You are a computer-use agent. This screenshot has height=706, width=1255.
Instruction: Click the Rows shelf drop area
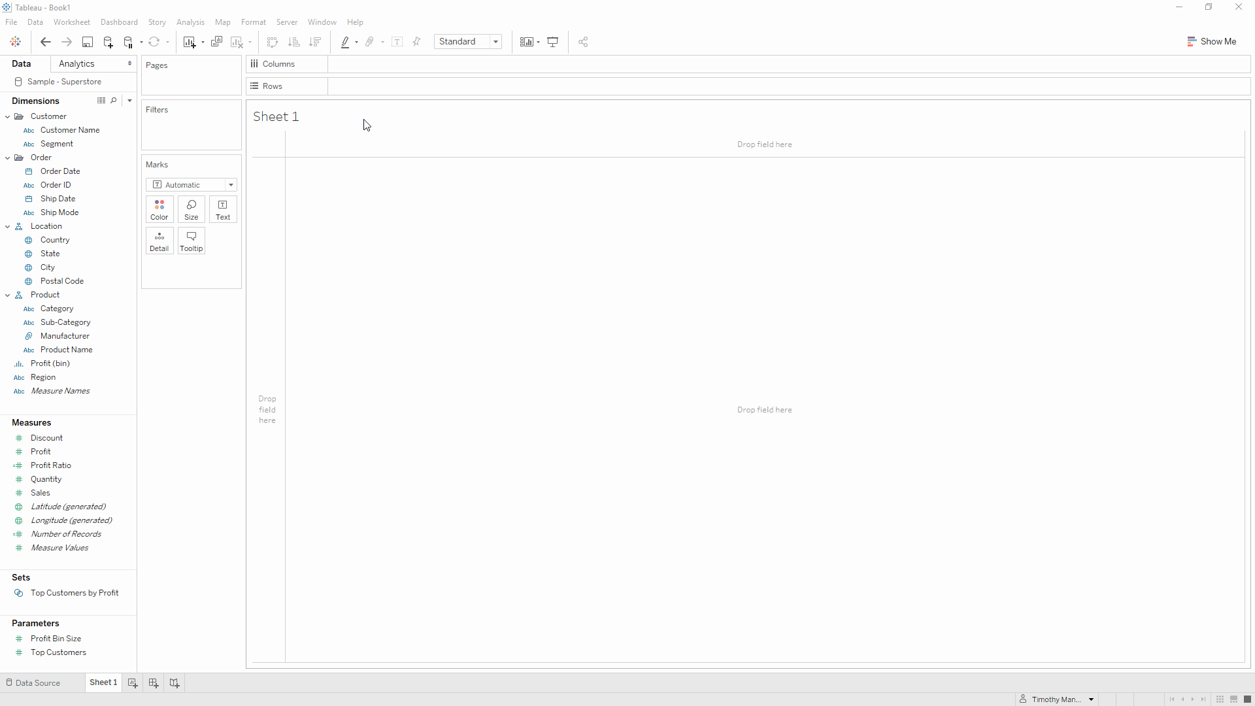(x=789, y=86)
